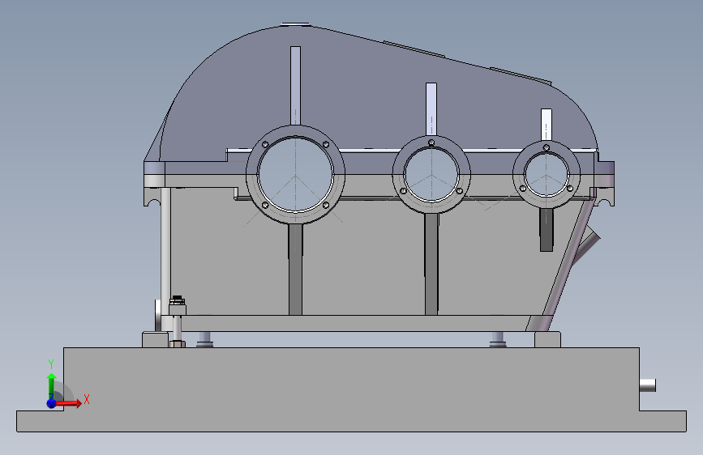Select the rib above the middle bearing
Image resolution: width=703 pixels, height=455 pixels.
click(431, 109)
